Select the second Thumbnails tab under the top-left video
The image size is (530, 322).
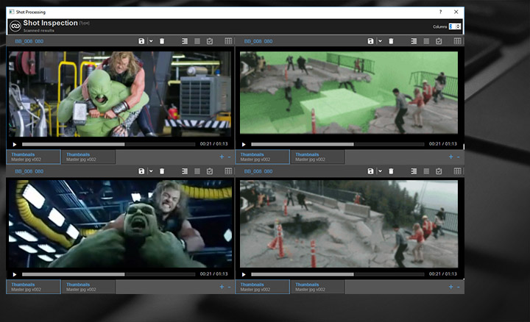[88, 157]
